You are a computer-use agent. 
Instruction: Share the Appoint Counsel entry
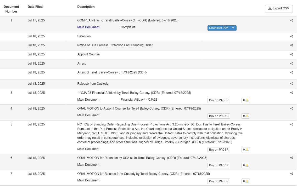291,54
